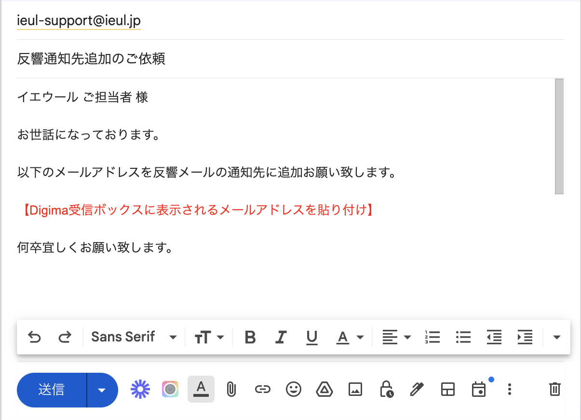Insert a photo
This screenshot has height=420, width=581.
(x=355, y=389)
